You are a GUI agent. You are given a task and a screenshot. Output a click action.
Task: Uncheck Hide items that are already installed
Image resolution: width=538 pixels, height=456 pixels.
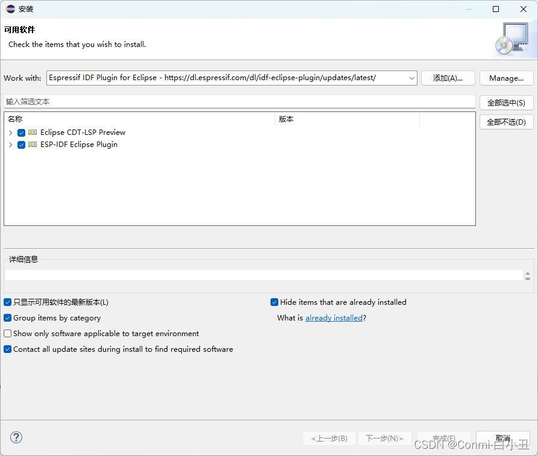[x=274, y=302]
